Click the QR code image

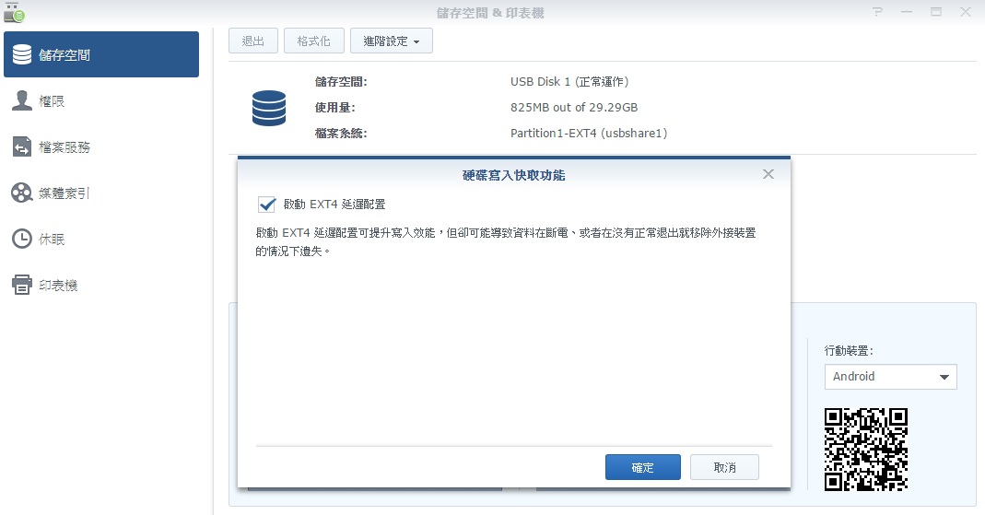click(865, 450)
